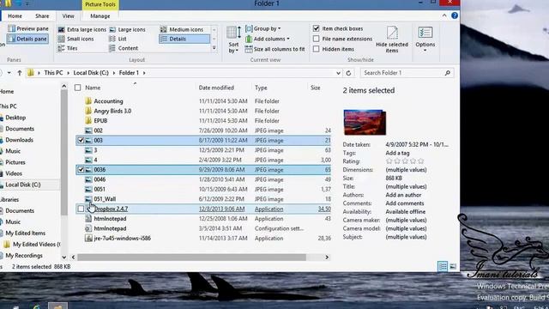Click the preview thumbnail in details pane
This screenshot has height=309, width=549.
pos(365,122)
